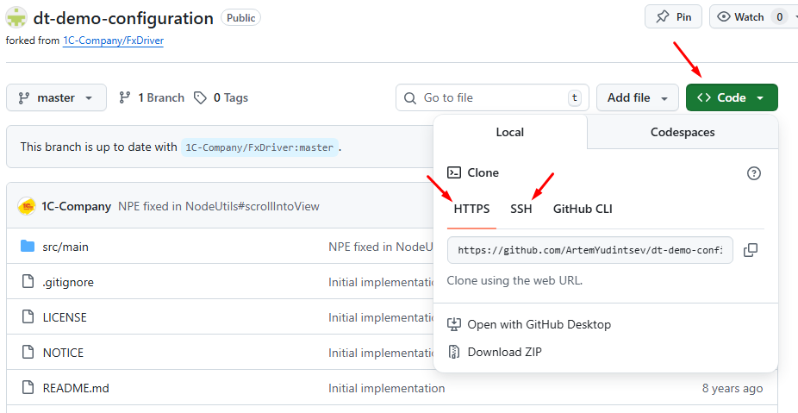Copy the clone URL to clipboard

(751, 250)
